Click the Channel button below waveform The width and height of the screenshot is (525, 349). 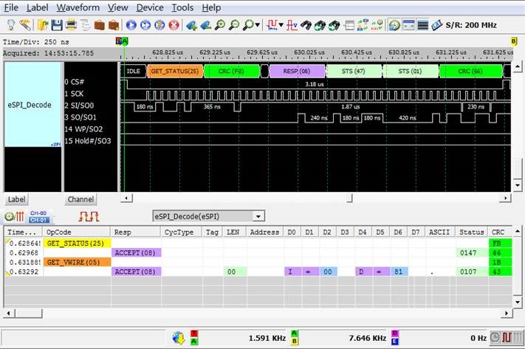(x=80, y=199)
